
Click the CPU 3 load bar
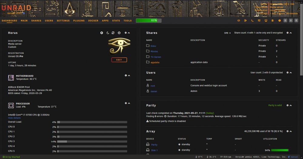[92, 141]
